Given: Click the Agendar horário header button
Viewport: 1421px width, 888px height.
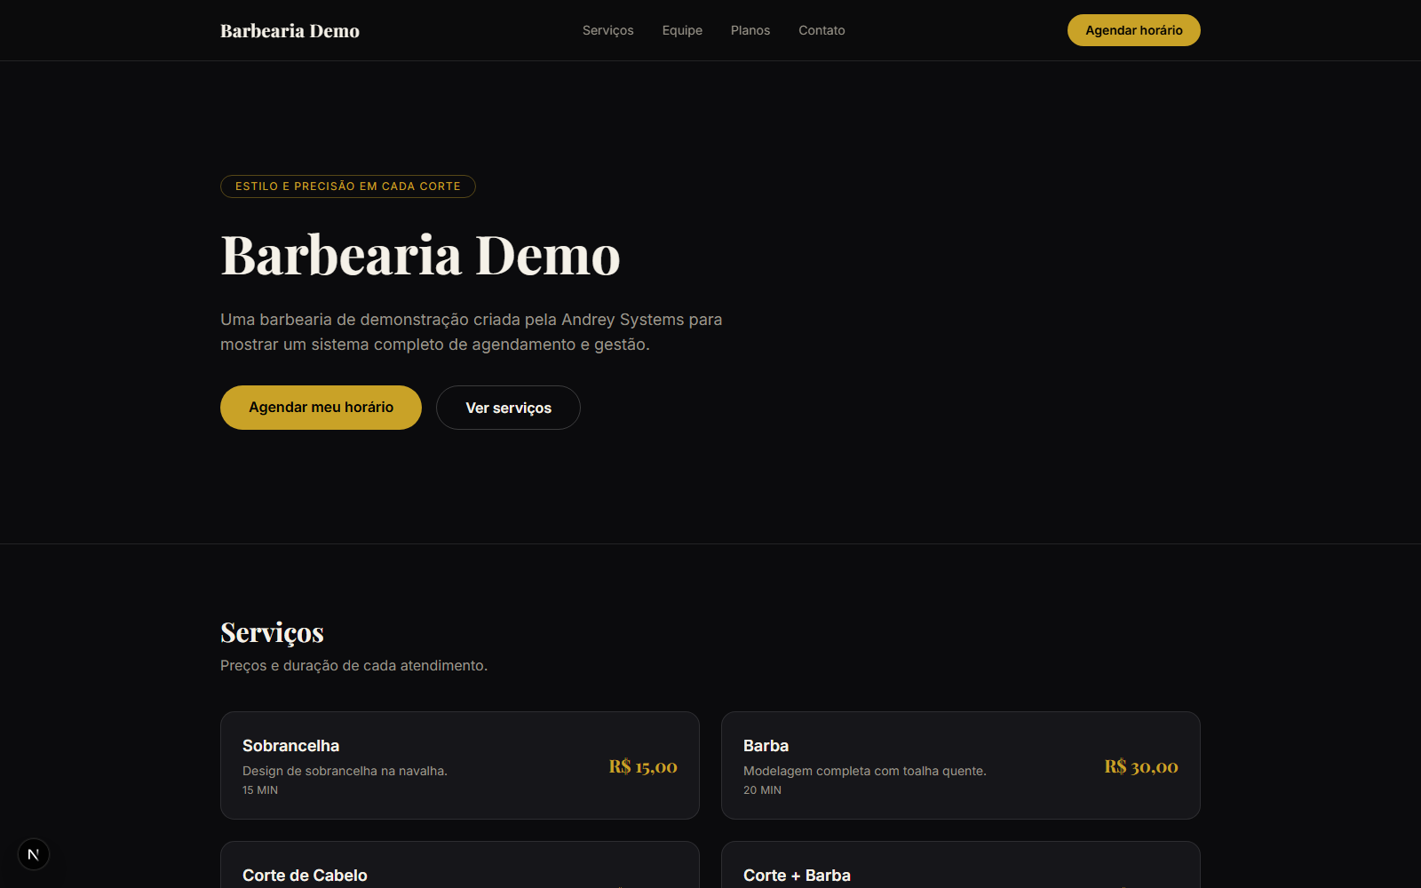Looking at the screenshot, I should click(x=1133, y=30).
